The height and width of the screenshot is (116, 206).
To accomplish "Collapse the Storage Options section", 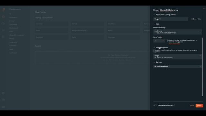I will point(154,47).
